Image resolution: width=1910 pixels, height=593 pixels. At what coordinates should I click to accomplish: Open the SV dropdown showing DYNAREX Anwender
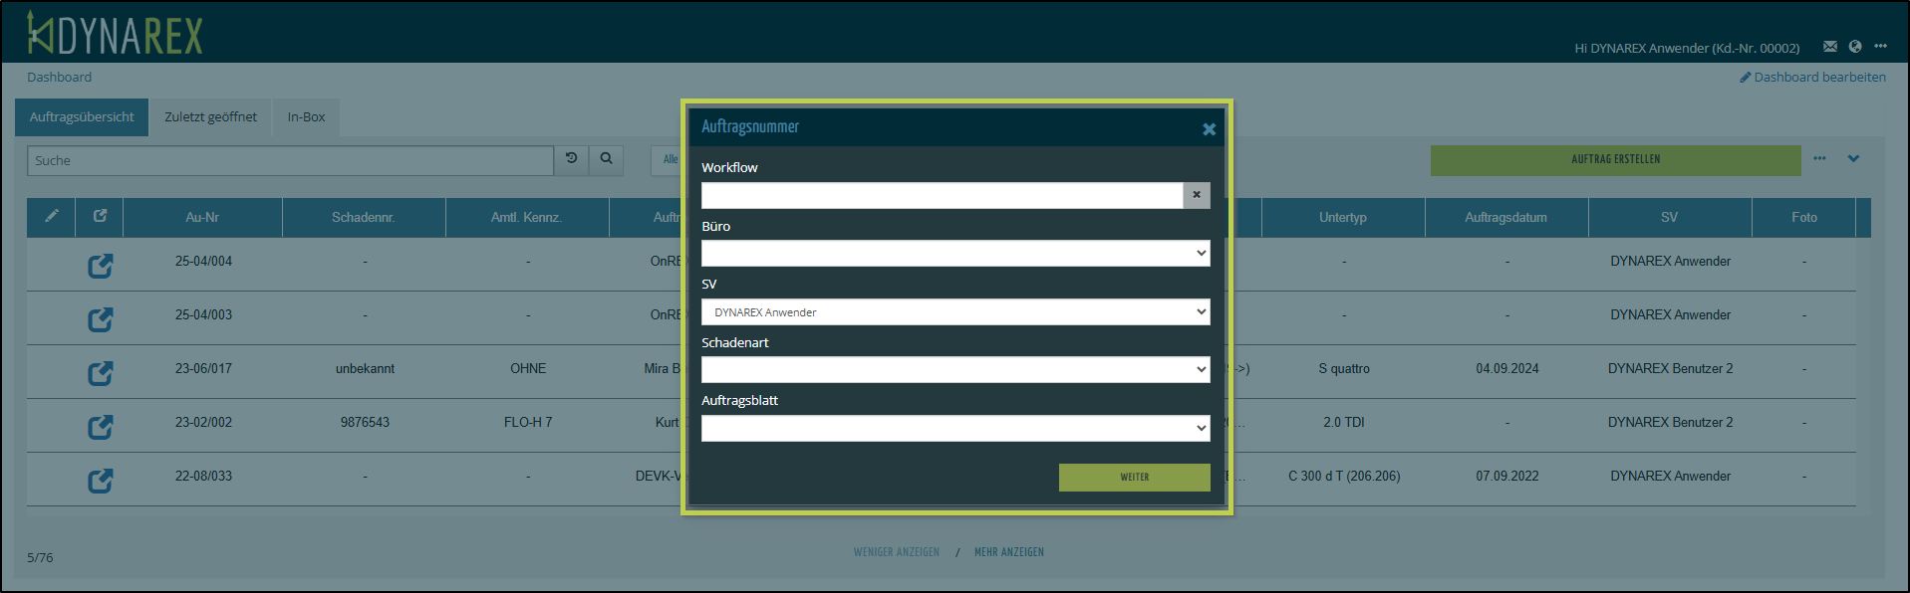click(955, 312)
